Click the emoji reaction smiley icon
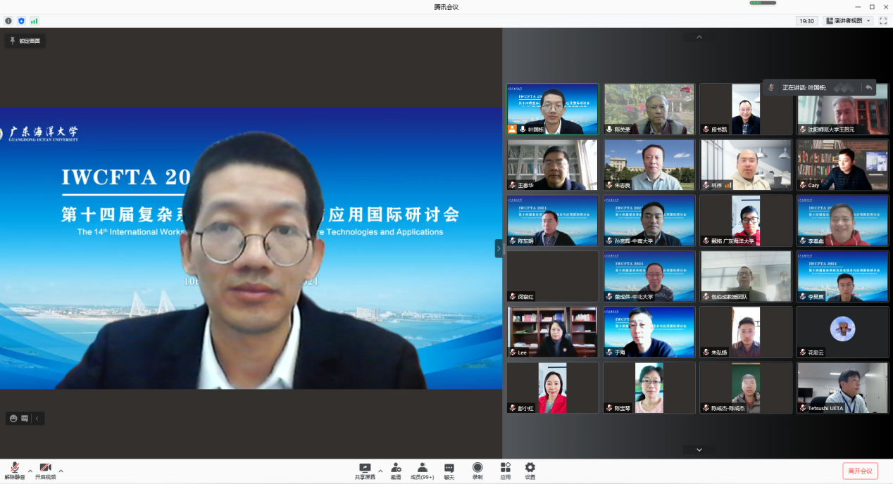Screen dimensions: 893x484 coord(13,419)
